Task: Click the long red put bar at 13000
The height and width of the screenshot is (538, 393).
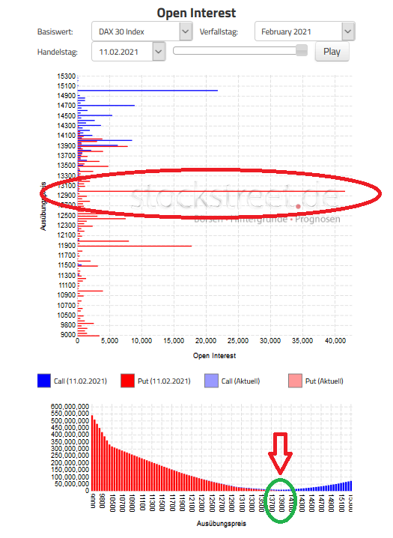Action: click(211, 191)
